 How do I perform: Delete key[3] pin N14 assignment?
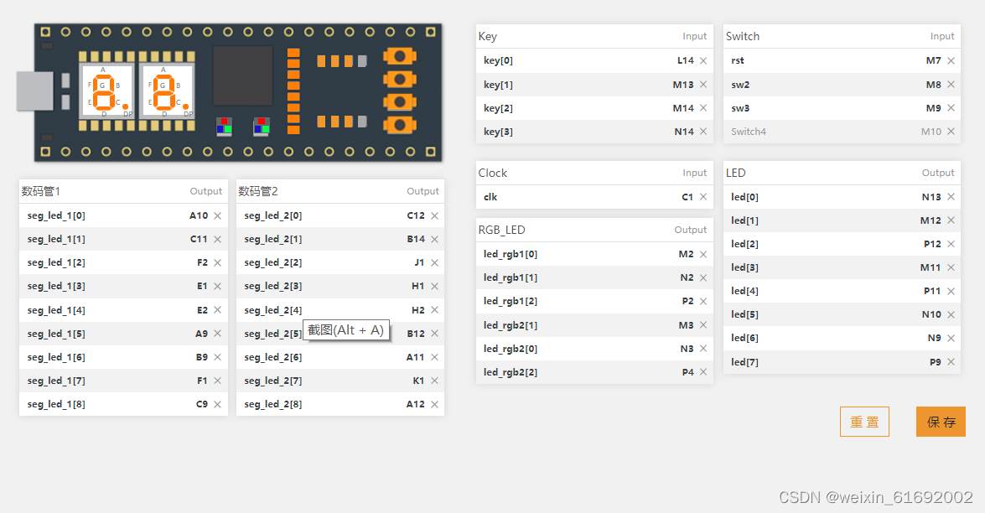(703, 132)
